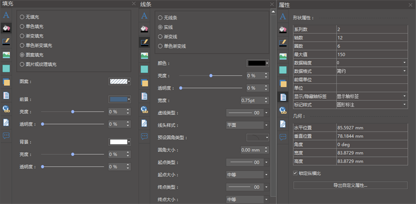Open globe hyperlink icon in 线条 sidebar
416x204 pixels.
click(x=145, y=109)
